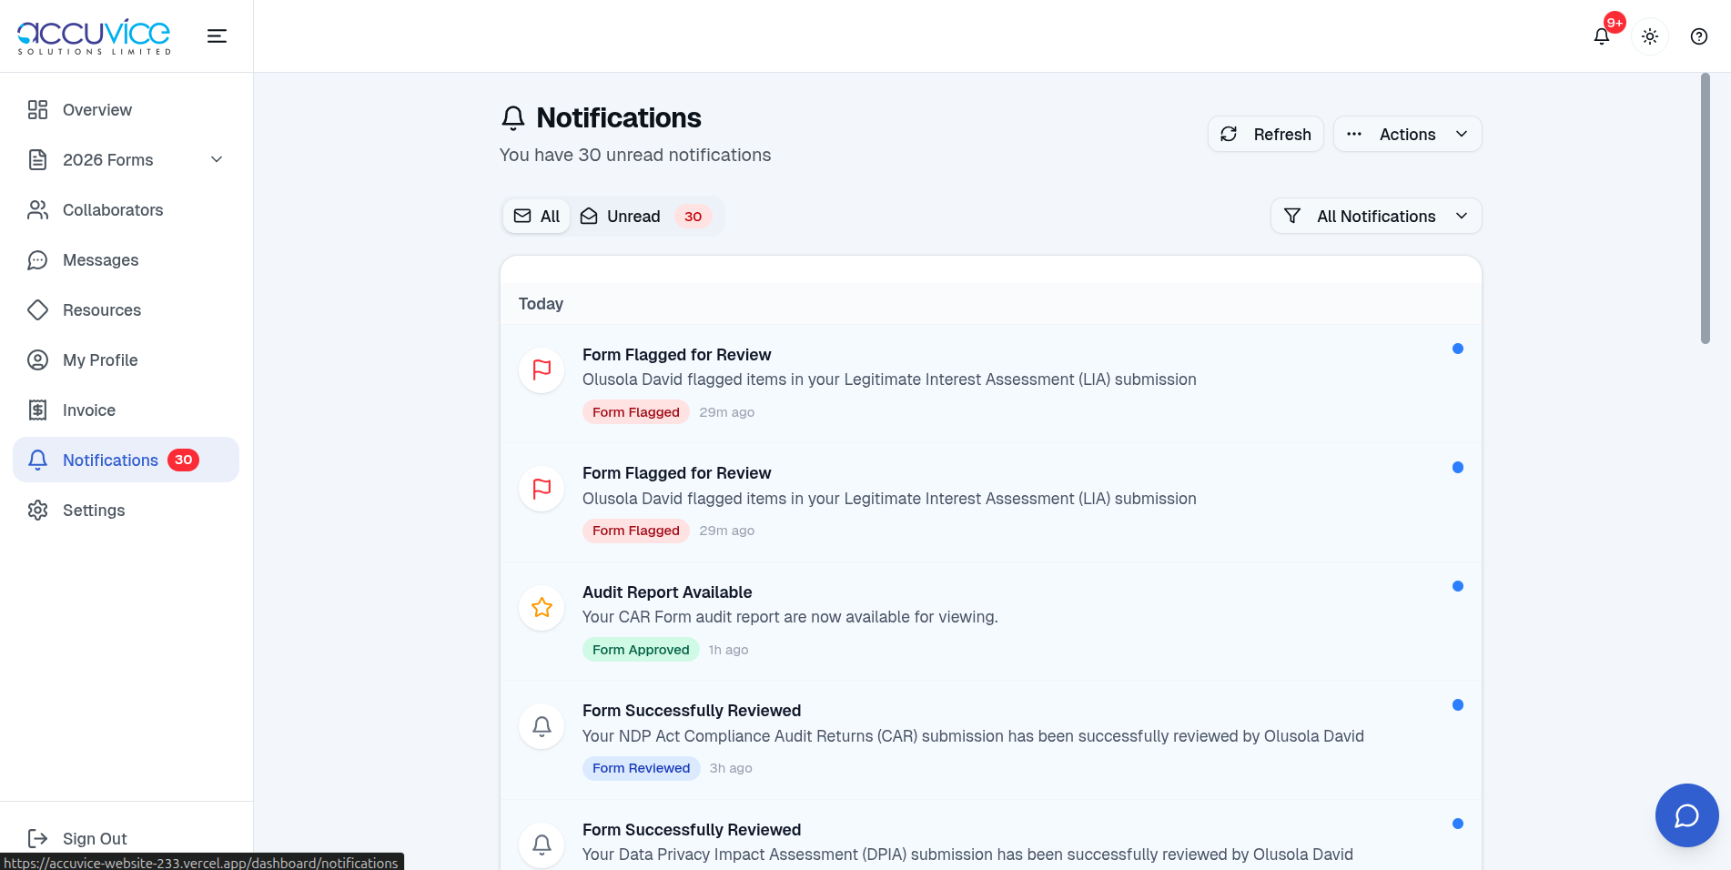Image resolution: width=1731 pixels, height=870 pixels.
Task: Click the bell icon in top header
Action: click(1602, 36)
